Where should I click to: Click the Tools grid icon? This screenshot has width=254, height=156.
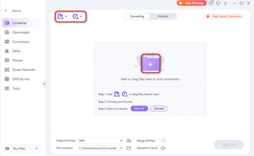[7, 89]
